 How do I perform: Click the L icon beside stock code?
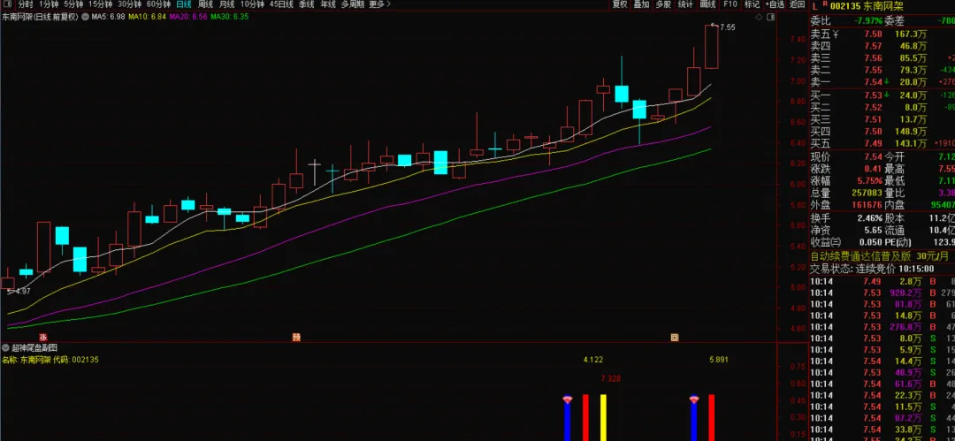pyautogui.click(x=815, y=5)
